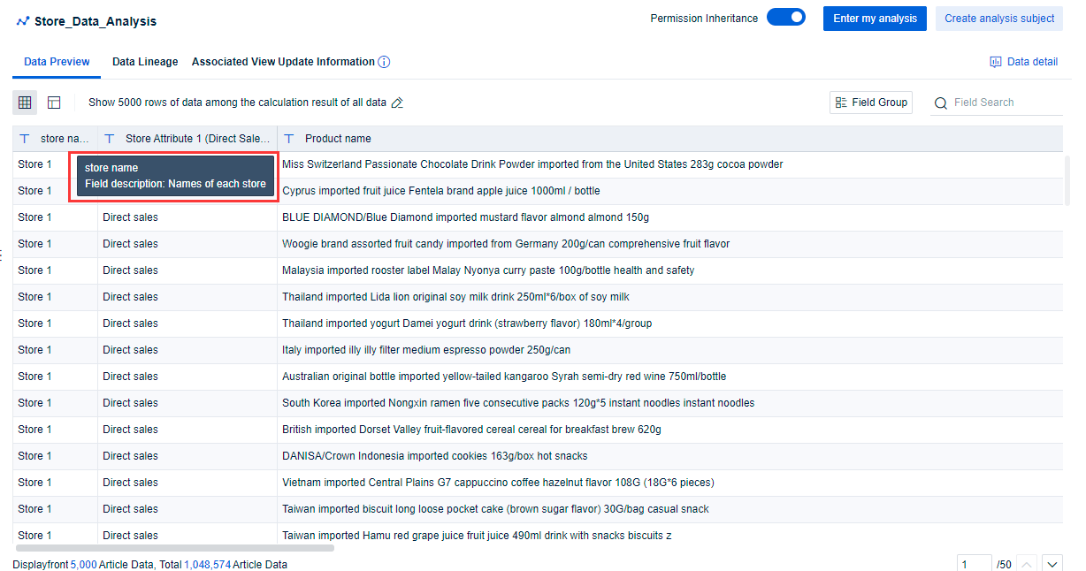Image resolution: width=1086 pixels, height=571 pixels.
Task: Switch to the column preview view icon
Action: tap(54, 103)
